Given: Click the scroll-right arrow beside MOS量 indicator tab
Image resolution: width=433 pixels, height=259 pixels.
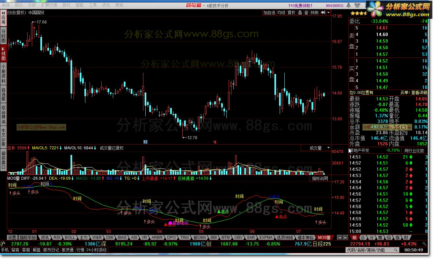Looking at the screenshot, I should (x=345, y=238).
